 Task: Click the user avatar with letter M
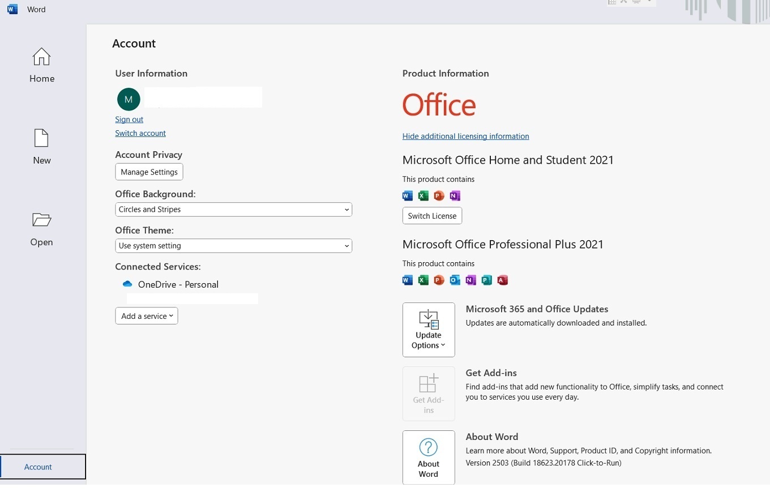(129, 99)
